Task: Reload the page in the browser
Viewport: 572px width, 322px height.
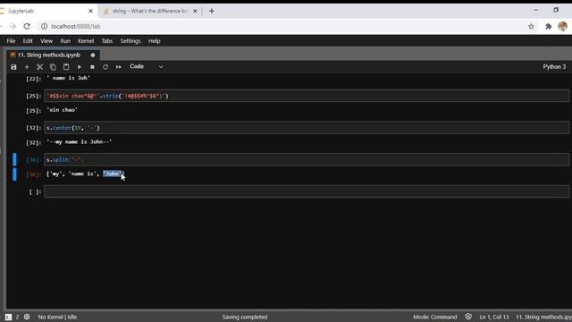Action: [x=27, y=26]
